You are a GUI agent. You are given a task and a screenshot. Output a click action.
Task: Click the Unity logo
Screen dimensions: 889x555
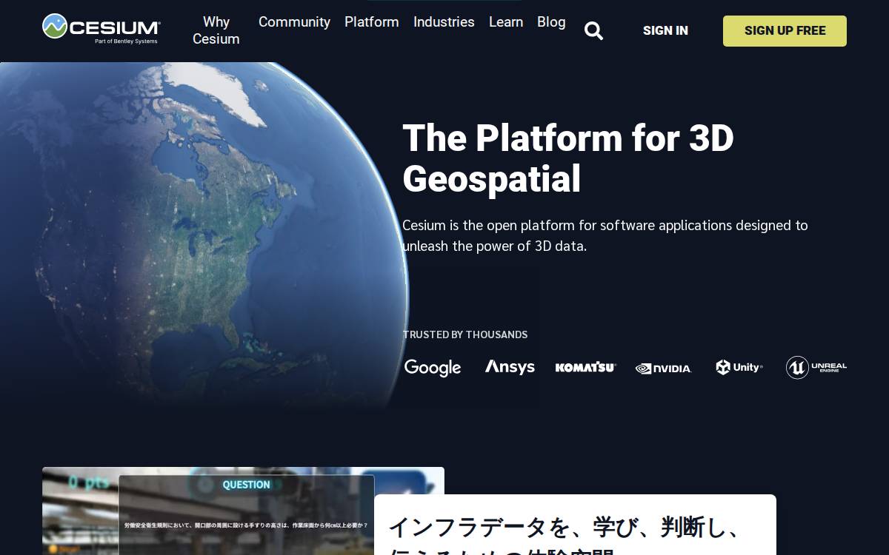pos(739,367)
